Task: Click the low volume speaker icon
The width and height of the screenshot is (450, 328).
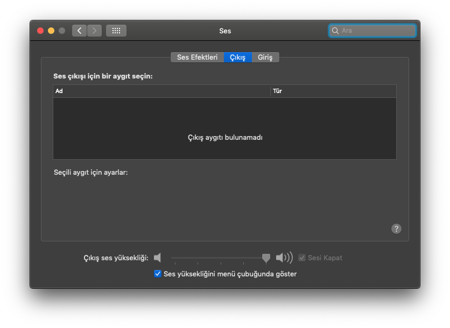Action: click(157, 258)
